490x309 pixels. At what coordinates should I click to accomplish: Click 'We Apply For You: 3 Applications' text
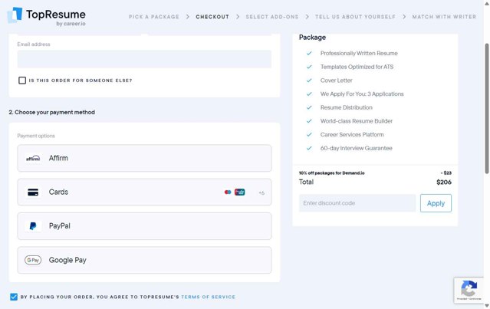tap(362, 94)
